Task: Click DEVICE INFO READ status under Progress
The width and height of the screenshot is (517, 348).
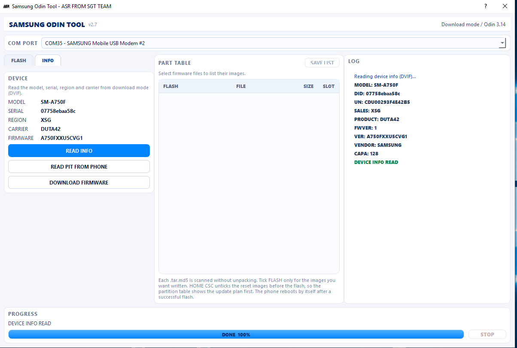Action: click(x=30, y=324)
